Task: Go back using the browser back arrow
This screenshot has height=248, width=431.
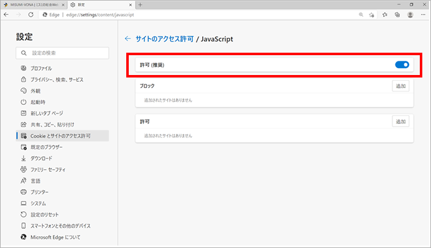Action: (7, 15)
